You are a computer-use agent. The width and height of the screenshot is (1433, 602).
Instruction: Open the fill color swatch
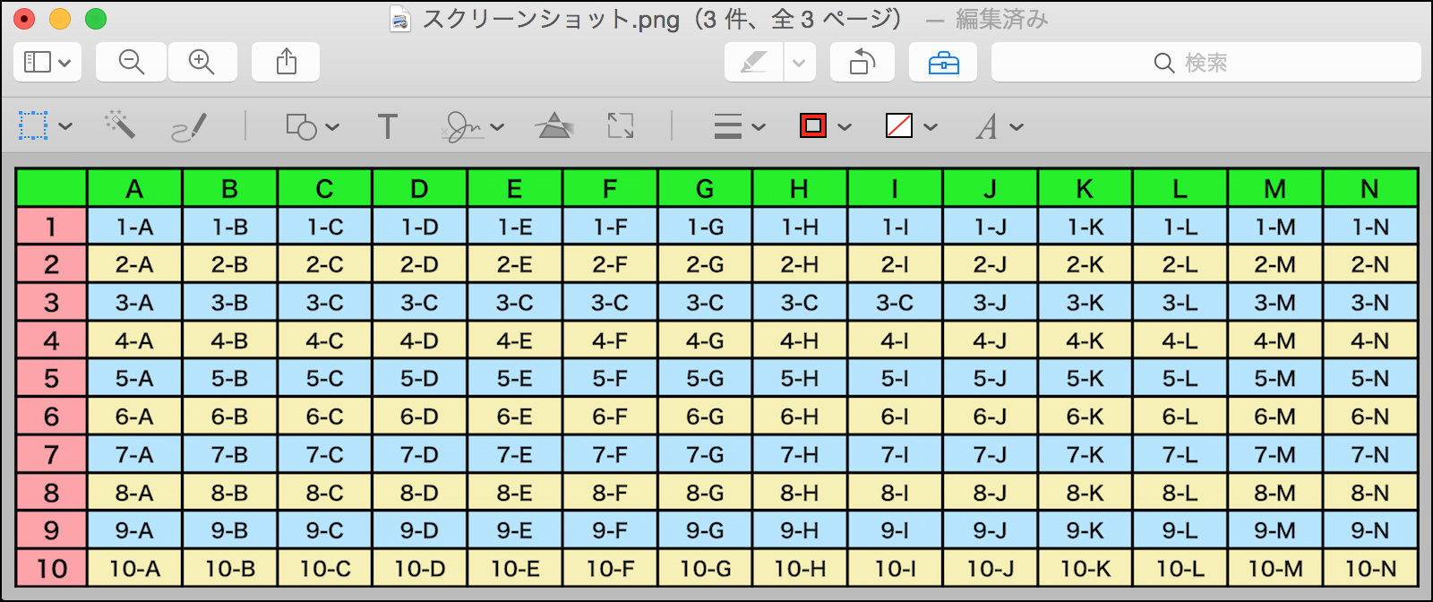pyautogui.click(x=899, y=125)
